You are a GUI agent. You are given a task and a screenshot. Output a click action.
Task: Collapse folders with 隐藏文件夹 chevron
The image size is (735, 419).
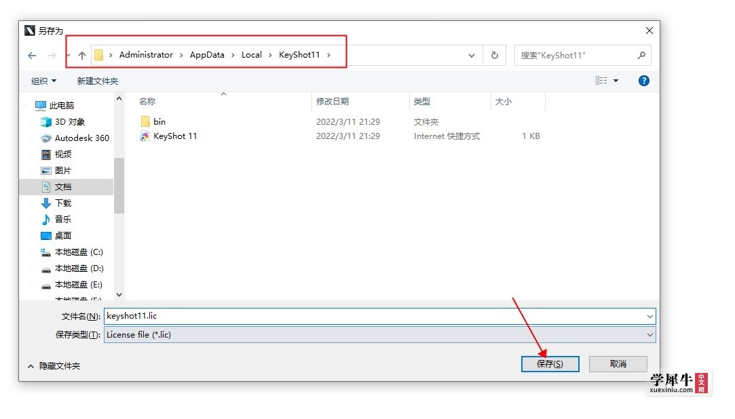coord(31,366)
